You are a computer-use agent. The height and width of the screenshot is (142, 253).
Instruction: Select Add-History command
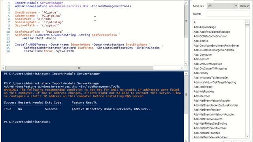(x=201, y=73)
